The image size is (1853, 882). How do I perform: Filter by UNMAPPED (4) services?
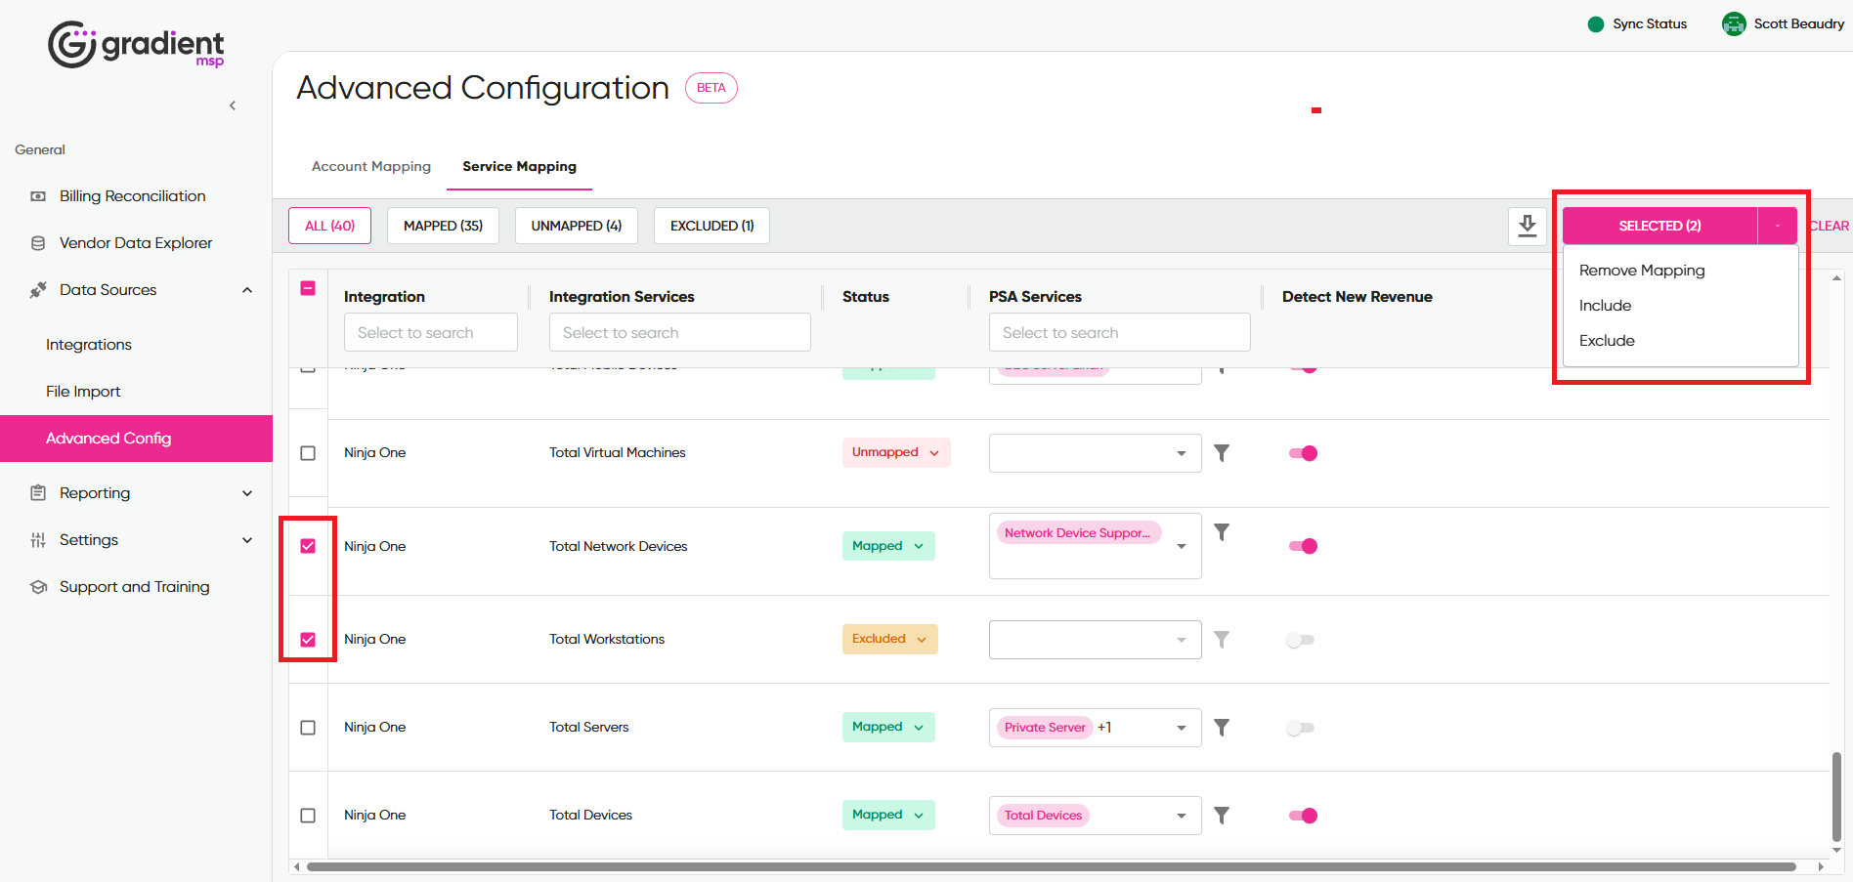click(577, 226)
